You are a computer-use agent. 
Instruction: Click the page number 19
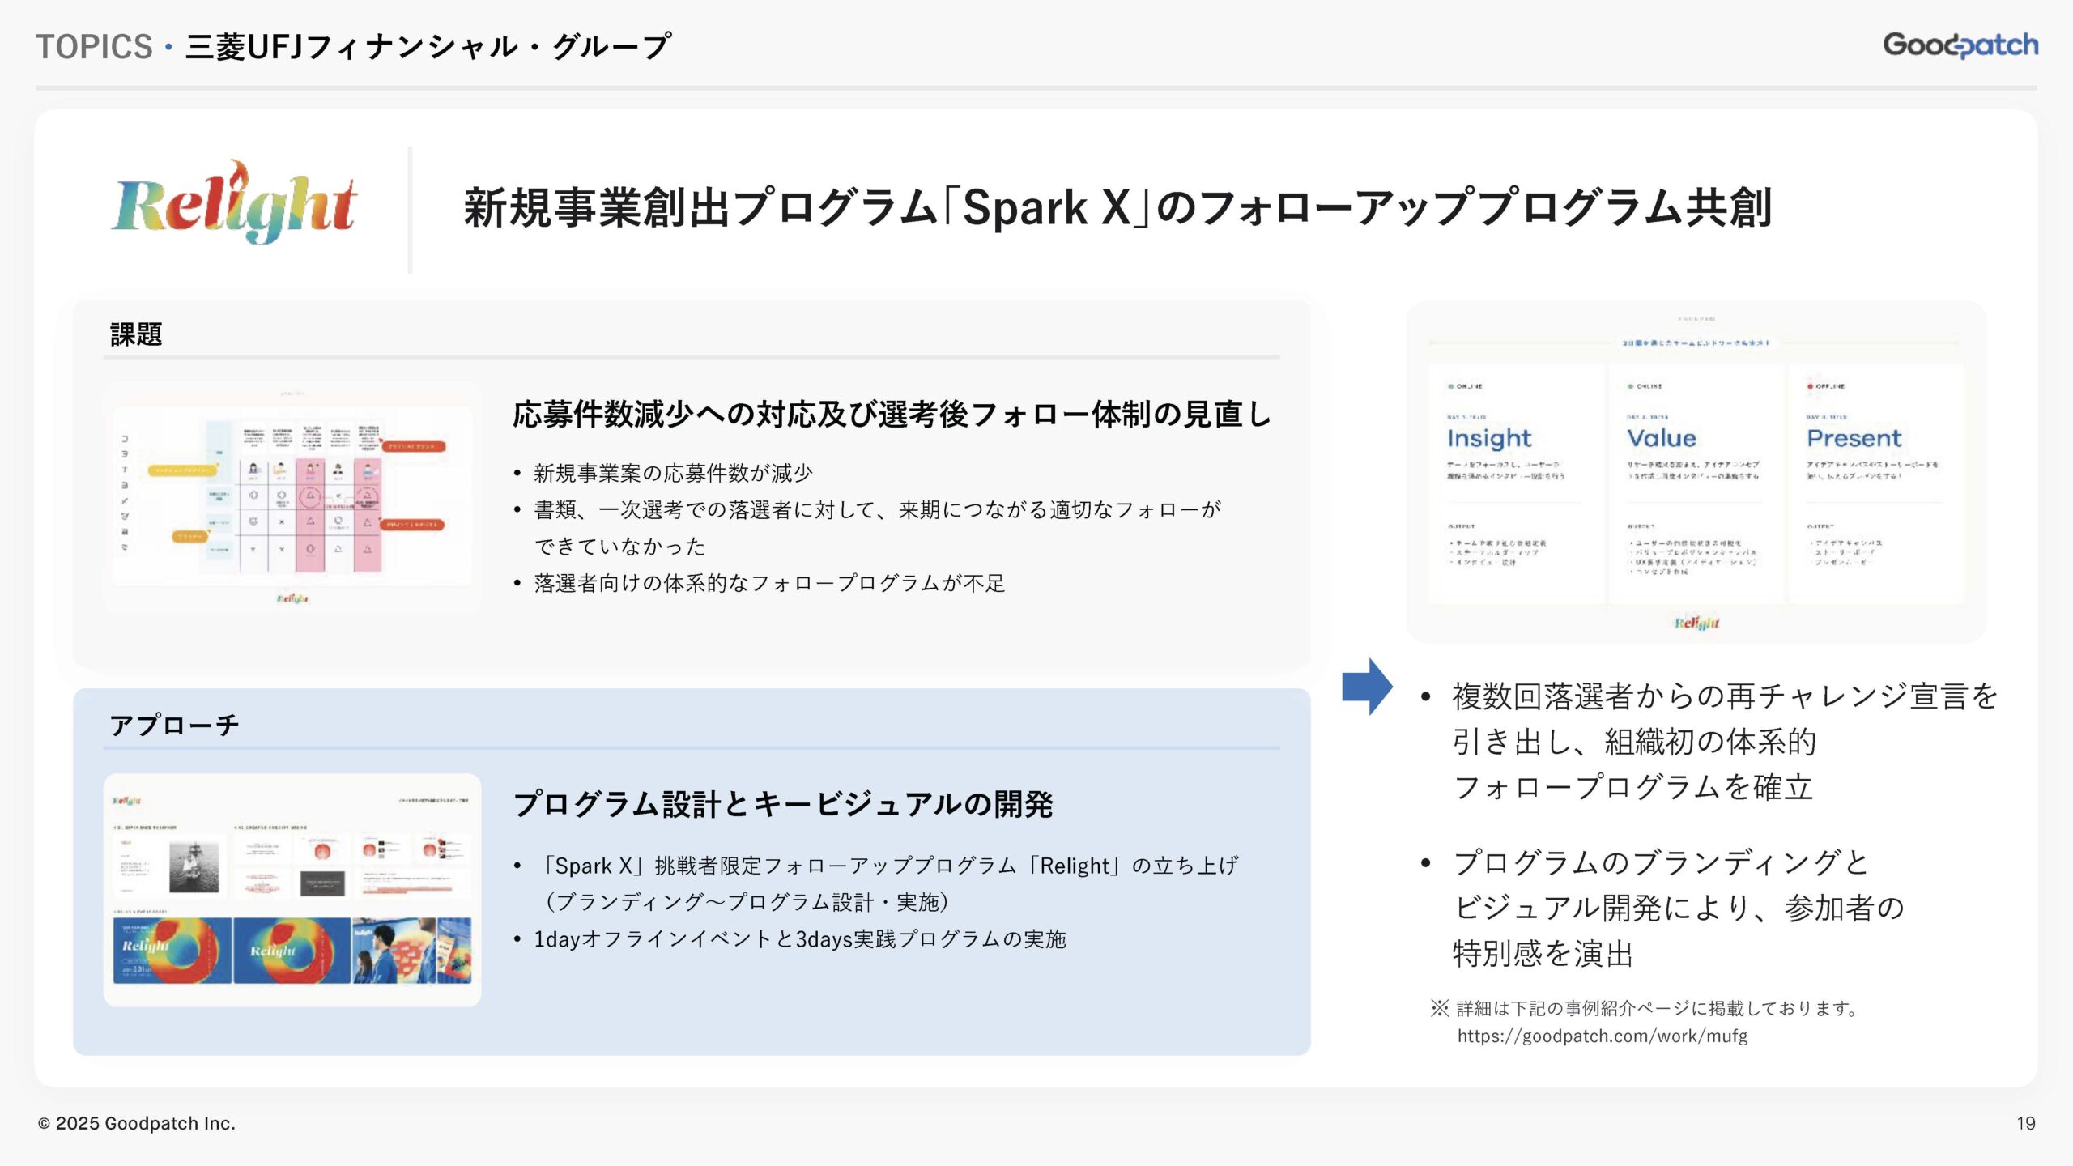(x=2026, y=1123)
